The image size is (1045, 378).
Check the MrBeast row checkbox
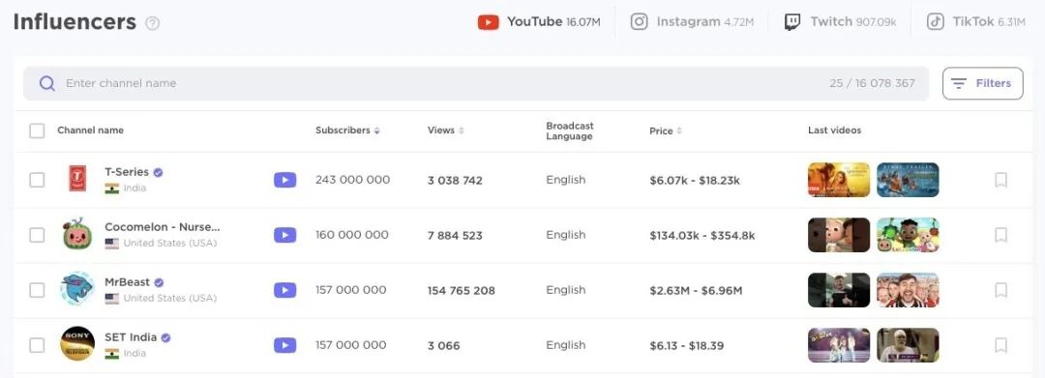37,291
